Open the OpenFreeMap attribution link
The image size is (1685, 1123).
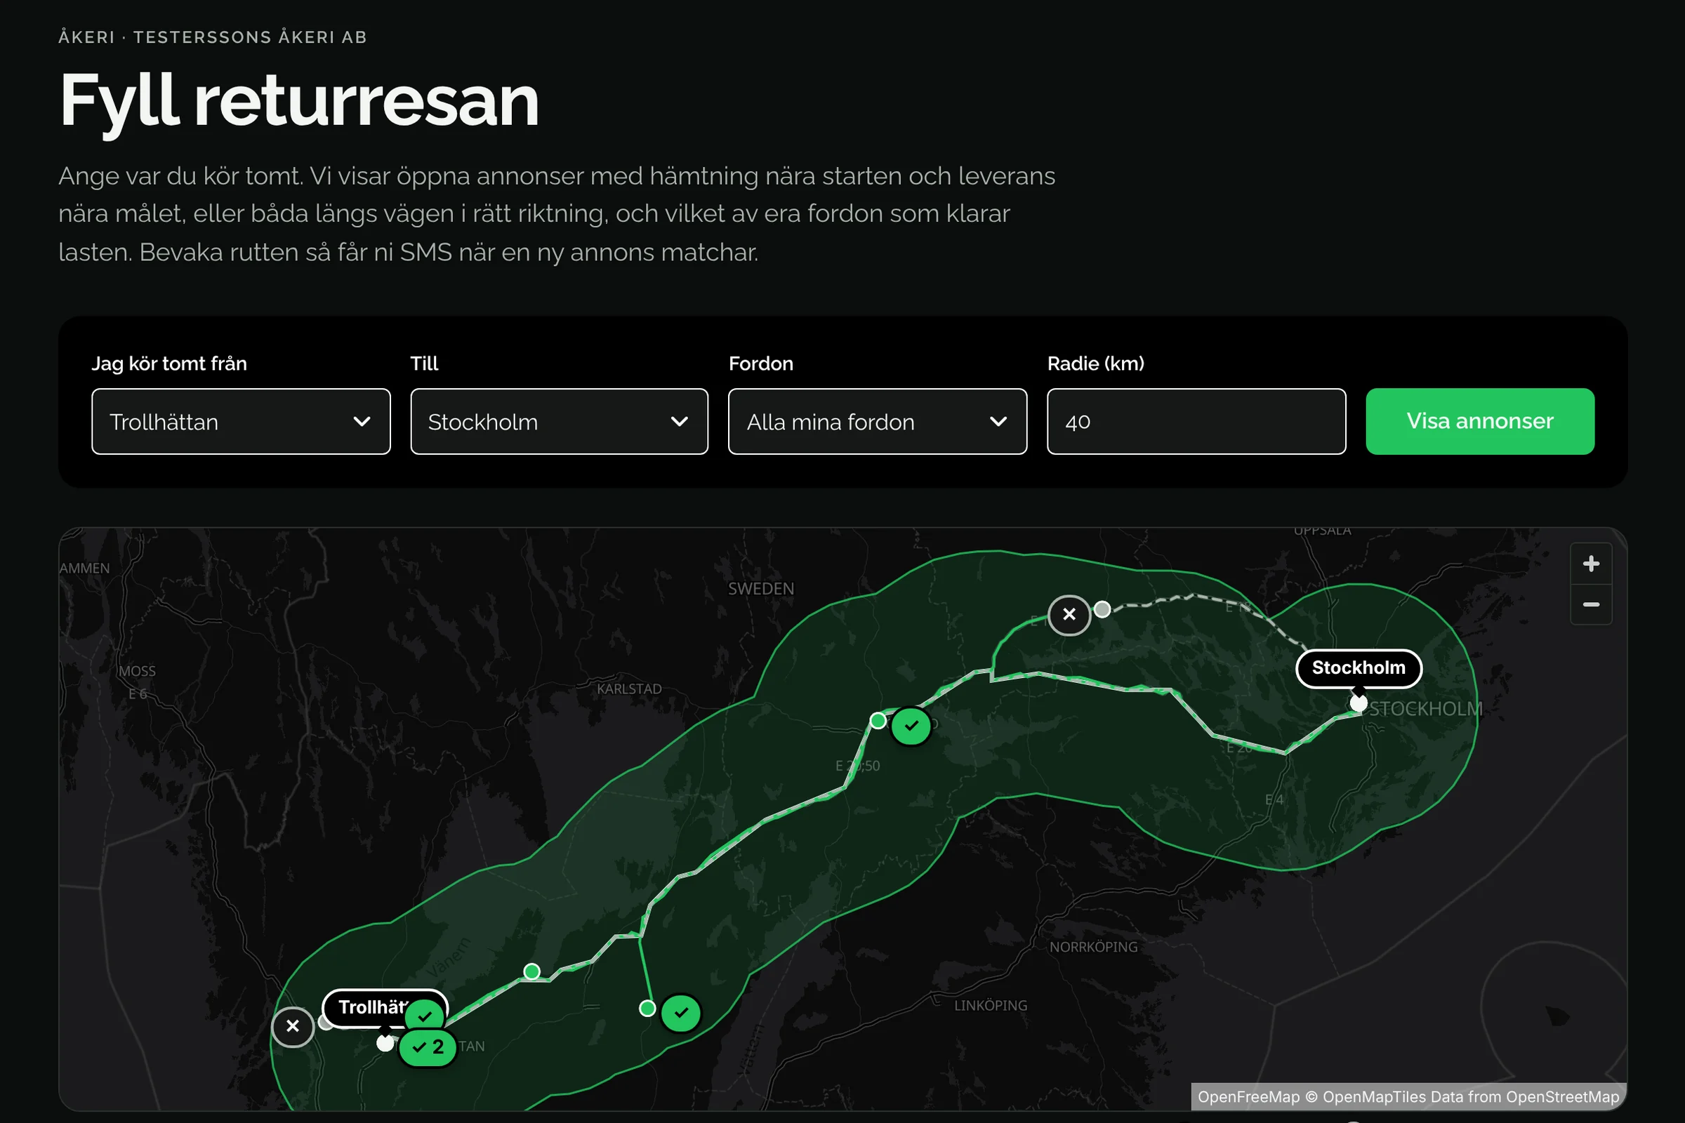click(1249, 1096)
